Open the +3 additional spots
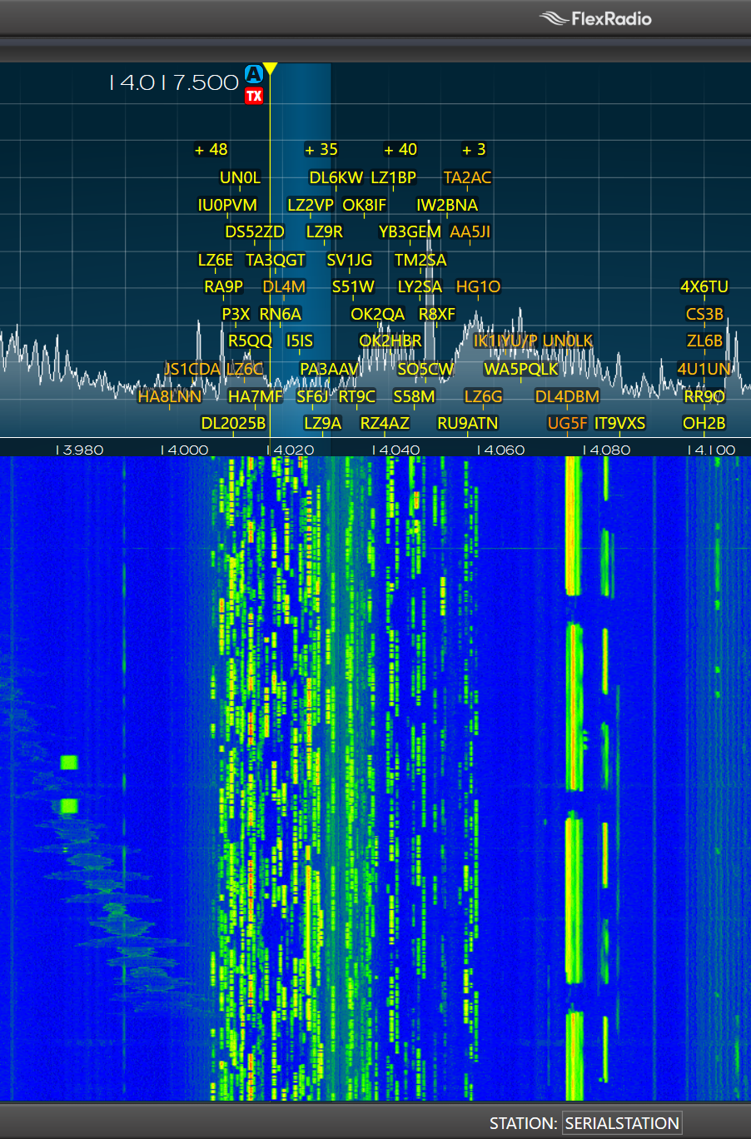 [x=474, y=150]
